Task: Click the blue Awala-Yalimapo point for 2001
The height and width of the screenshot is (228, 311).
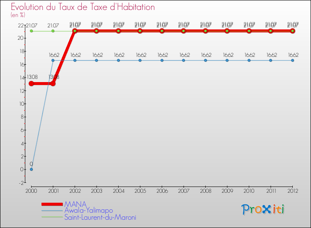Action: (x=53, y=60)
